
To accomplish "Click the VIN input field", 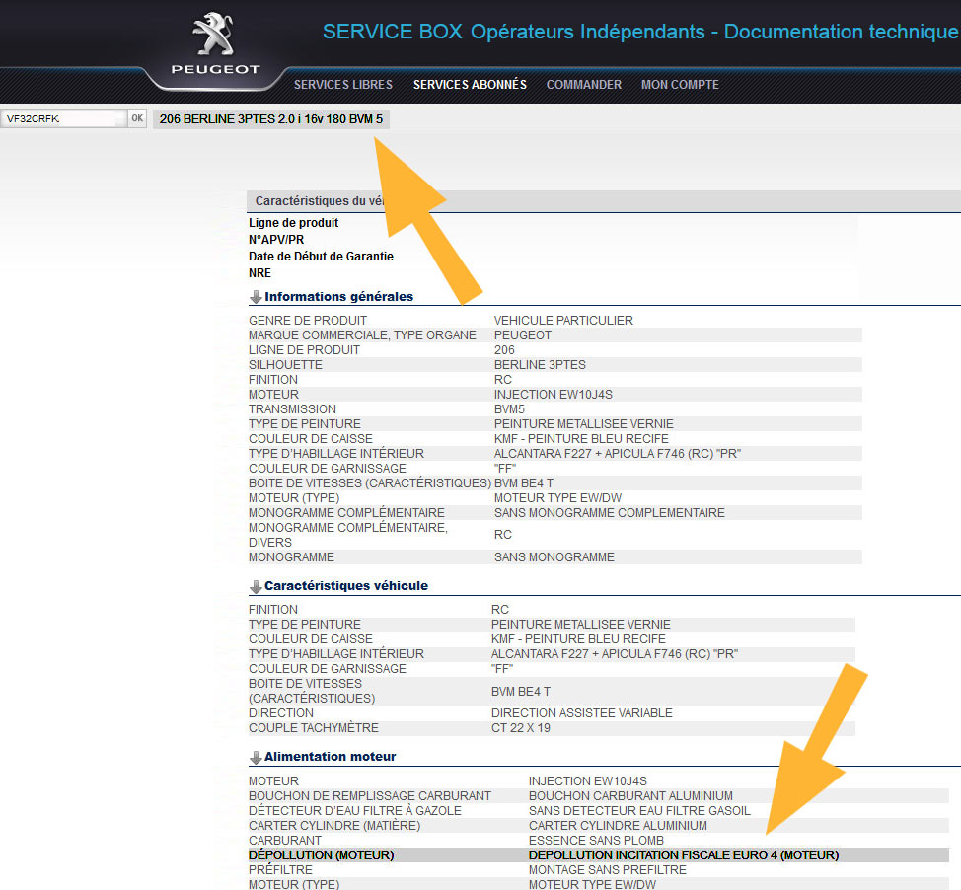I will coord(63,118).
